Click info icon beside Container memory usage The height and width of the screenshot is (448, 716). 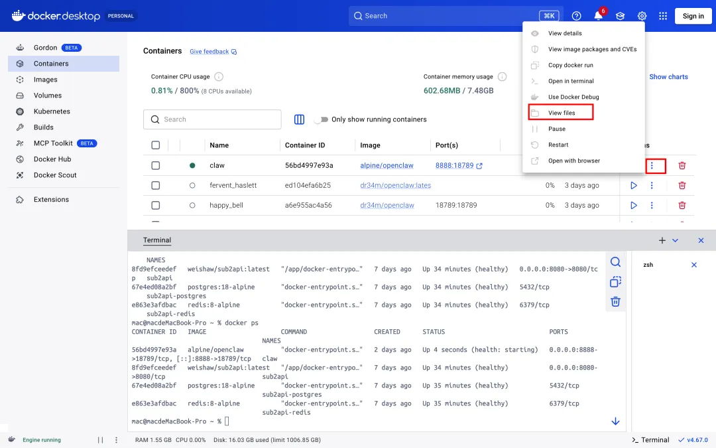[x=502, y=77]
